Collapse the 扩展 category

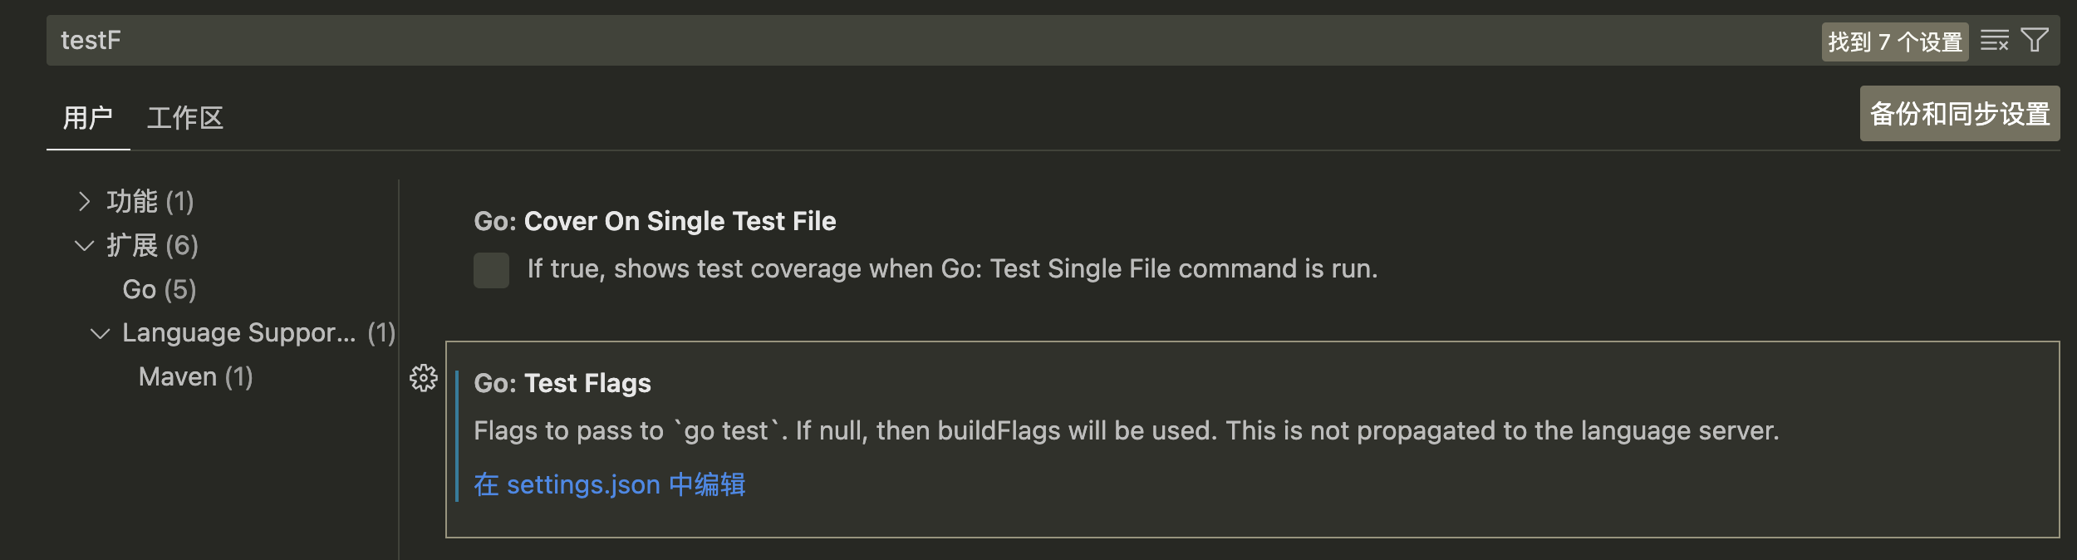(x=82, y=244)
